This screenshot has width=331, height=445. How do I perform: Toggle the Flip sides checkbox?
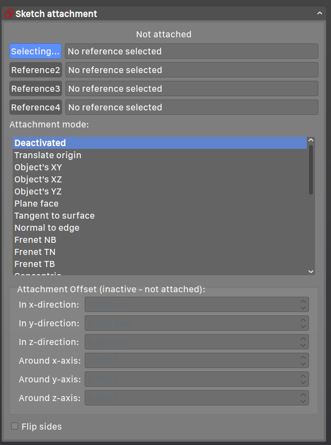click(x=14, y=426)
